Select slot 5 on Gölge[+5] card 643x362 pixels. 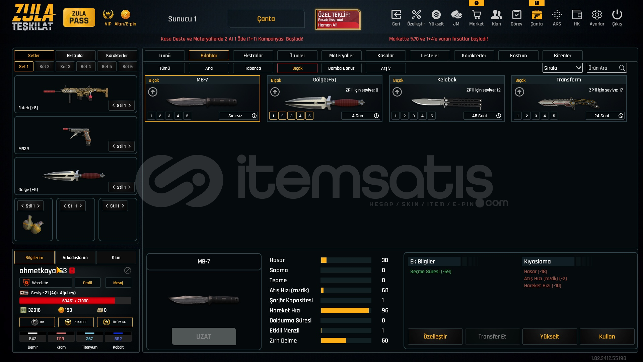pos(309,116)
